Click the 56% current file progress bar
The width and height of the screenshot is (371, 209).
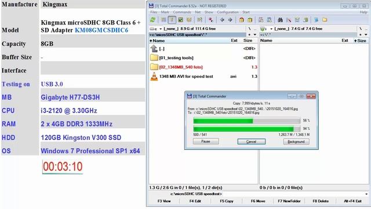coord(247,121)
